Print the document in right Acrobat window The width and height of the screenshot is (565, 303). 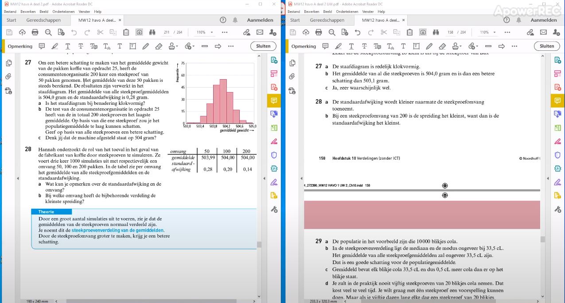[x=319, y=32]
